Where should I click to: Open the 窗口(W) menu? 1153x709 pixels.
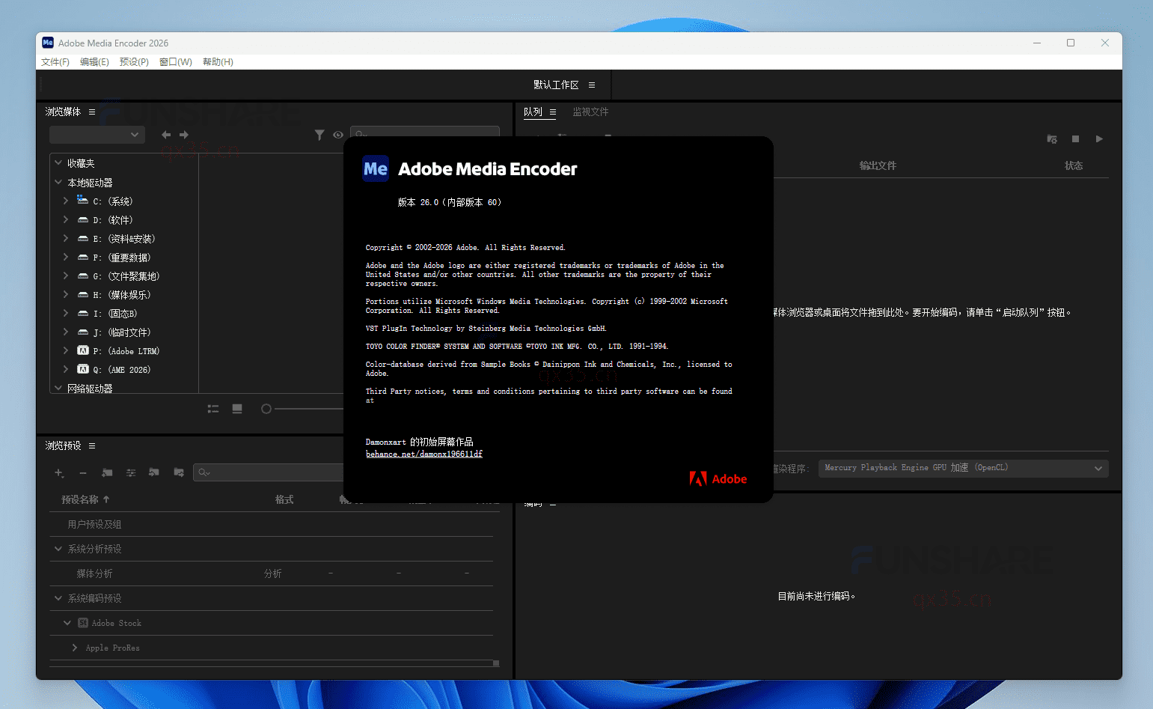click(x=176, y=62)
